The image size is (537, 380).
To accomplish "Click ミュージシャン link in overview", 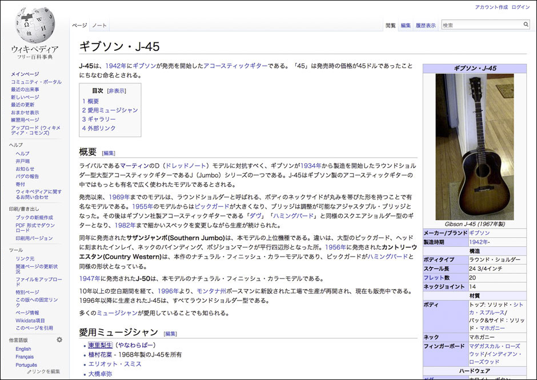I will 117,313.
